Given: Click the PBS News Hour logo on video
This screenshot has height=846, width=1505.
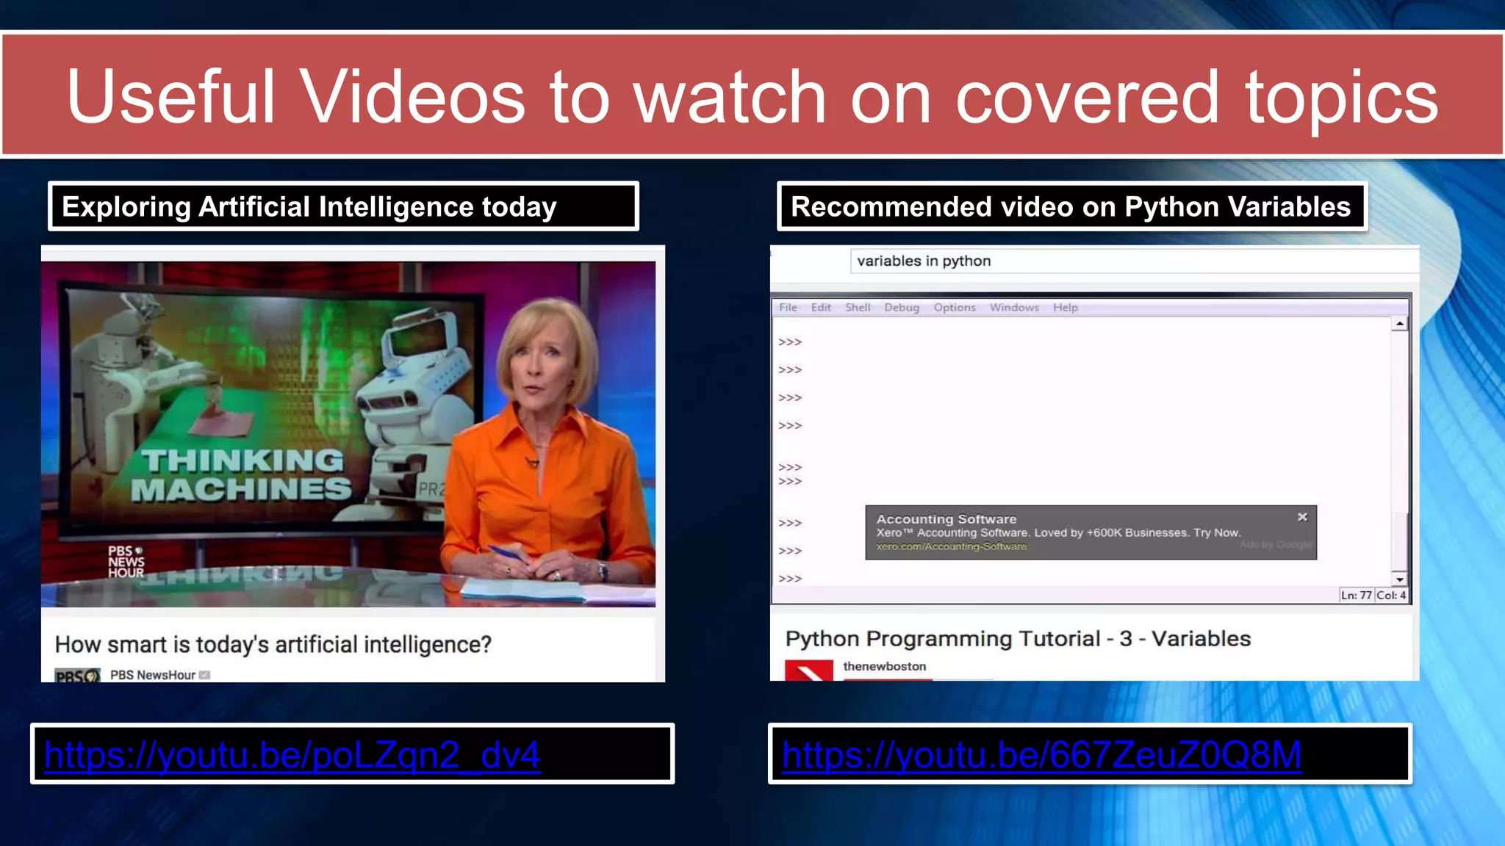Looking at the screenshot, I should (126, 562).
